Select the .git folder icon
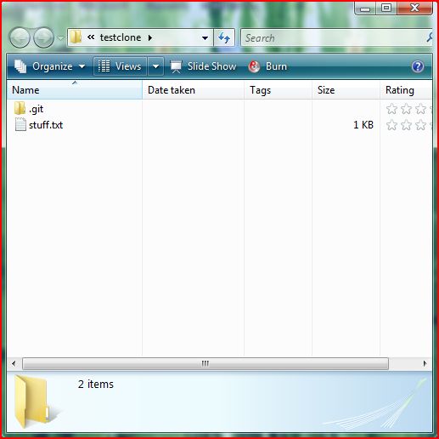 [20, 109]
